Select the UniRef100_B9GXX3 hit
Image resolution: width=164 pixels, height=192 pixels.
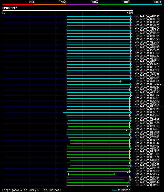pos(147,101)
